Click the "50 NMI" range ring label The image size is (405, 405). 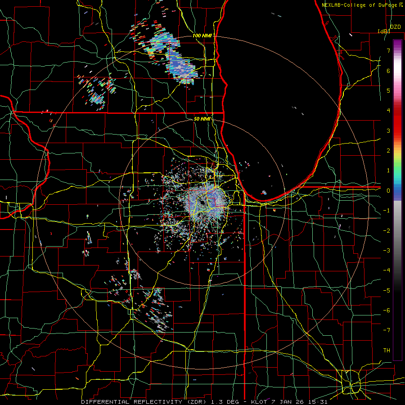(202, 119)
